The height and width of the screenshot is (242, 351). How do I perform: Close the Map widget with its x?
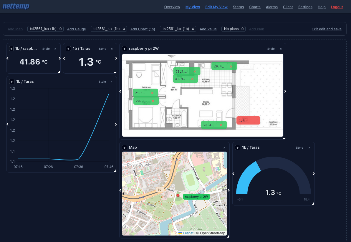point(224,148)
